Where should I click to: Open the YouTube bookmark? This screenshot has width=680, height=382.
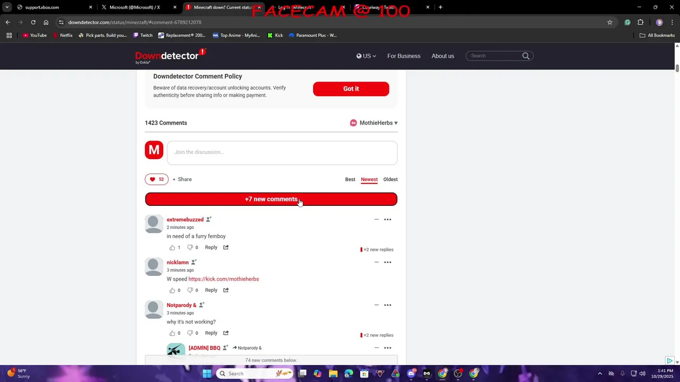[x=35, y=36]
